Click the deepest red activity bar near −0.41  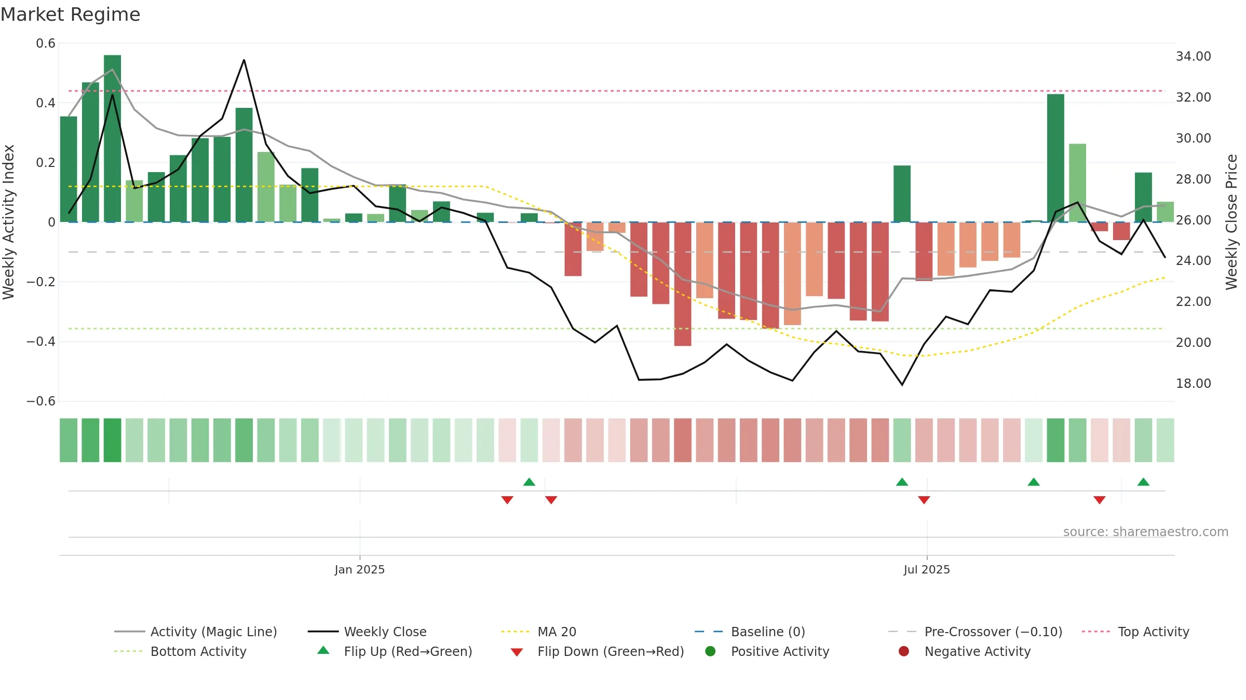tap(683, 284)
